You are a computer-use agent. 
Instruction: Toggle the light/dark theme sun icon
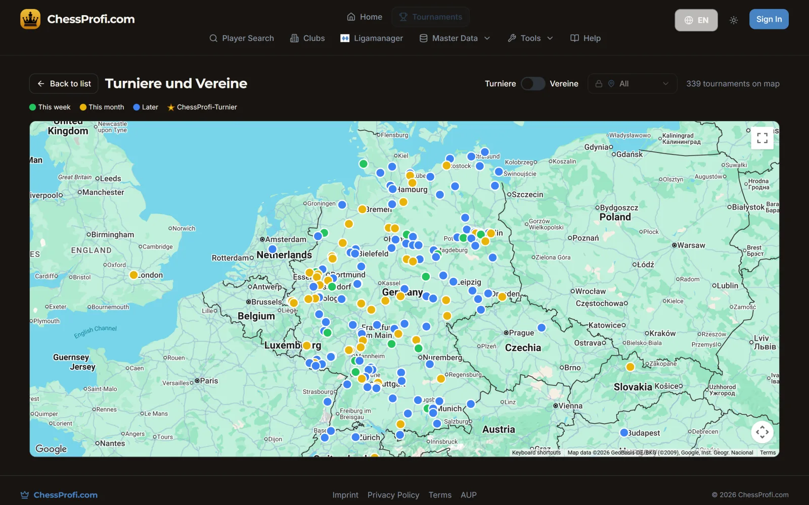pos(734,20)
